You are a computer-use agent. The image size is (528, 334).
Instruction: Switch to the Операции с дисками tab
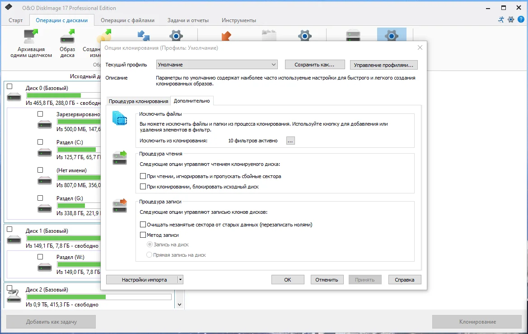[61, 20]
